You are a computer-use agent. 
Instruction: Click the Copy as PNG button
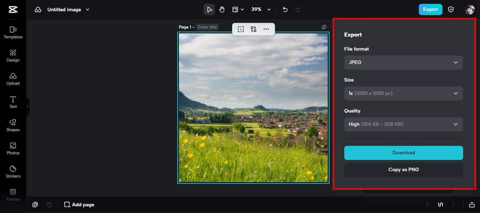point(403,169)
